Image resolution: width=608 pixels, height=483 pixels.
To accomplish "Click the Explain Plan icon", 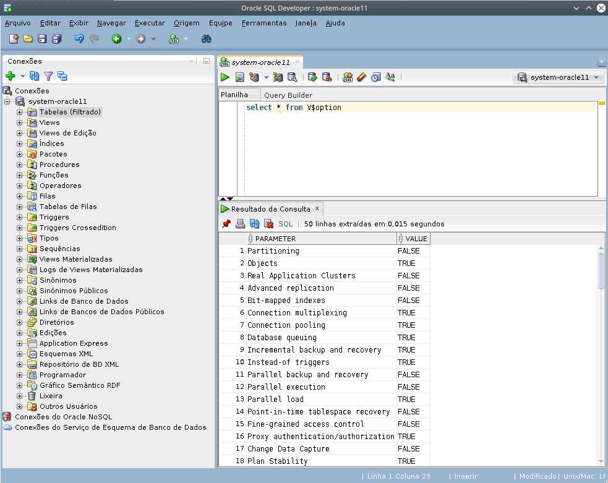I will point(254,77).
